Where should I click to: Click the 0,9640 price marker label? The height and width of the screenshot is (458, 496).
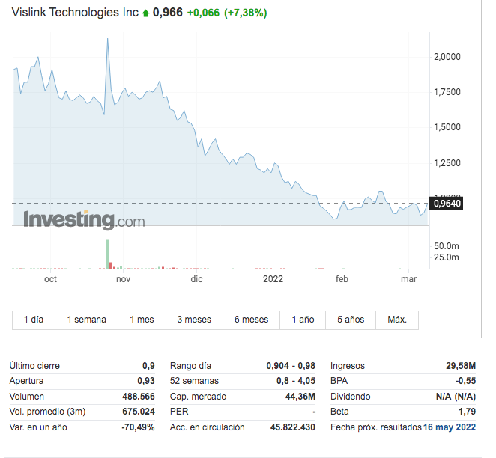[447, 204]
